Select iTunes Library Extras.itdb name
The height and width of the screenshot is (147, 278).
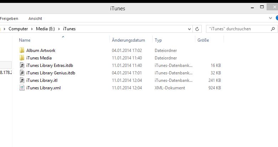pos(50,65)
